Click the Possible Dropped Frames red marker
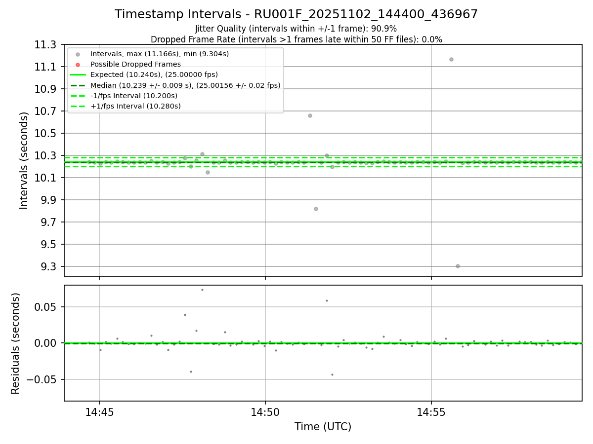This screenshot has width=593, height=444. (x=78, y=64)
